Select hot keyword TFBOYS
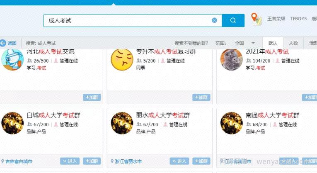The height and width of the screenshot is (173, 317). click(x=298, y=19)
